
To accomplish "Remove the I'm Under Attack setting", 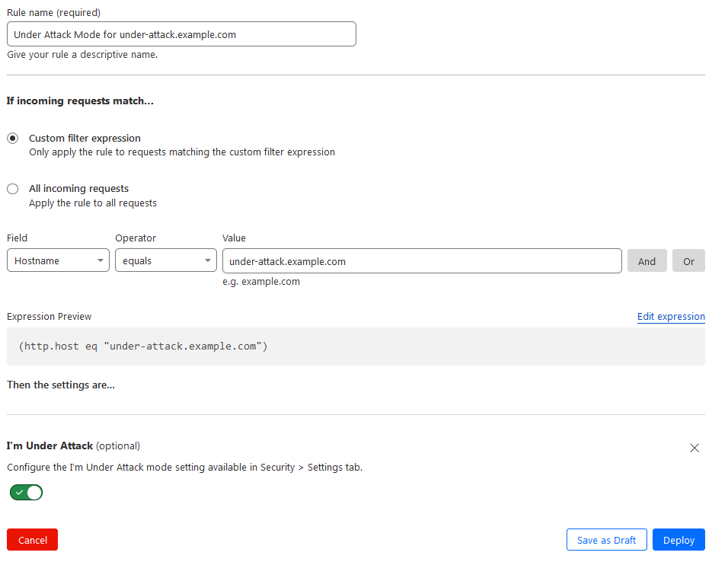I will click(694, 448).
